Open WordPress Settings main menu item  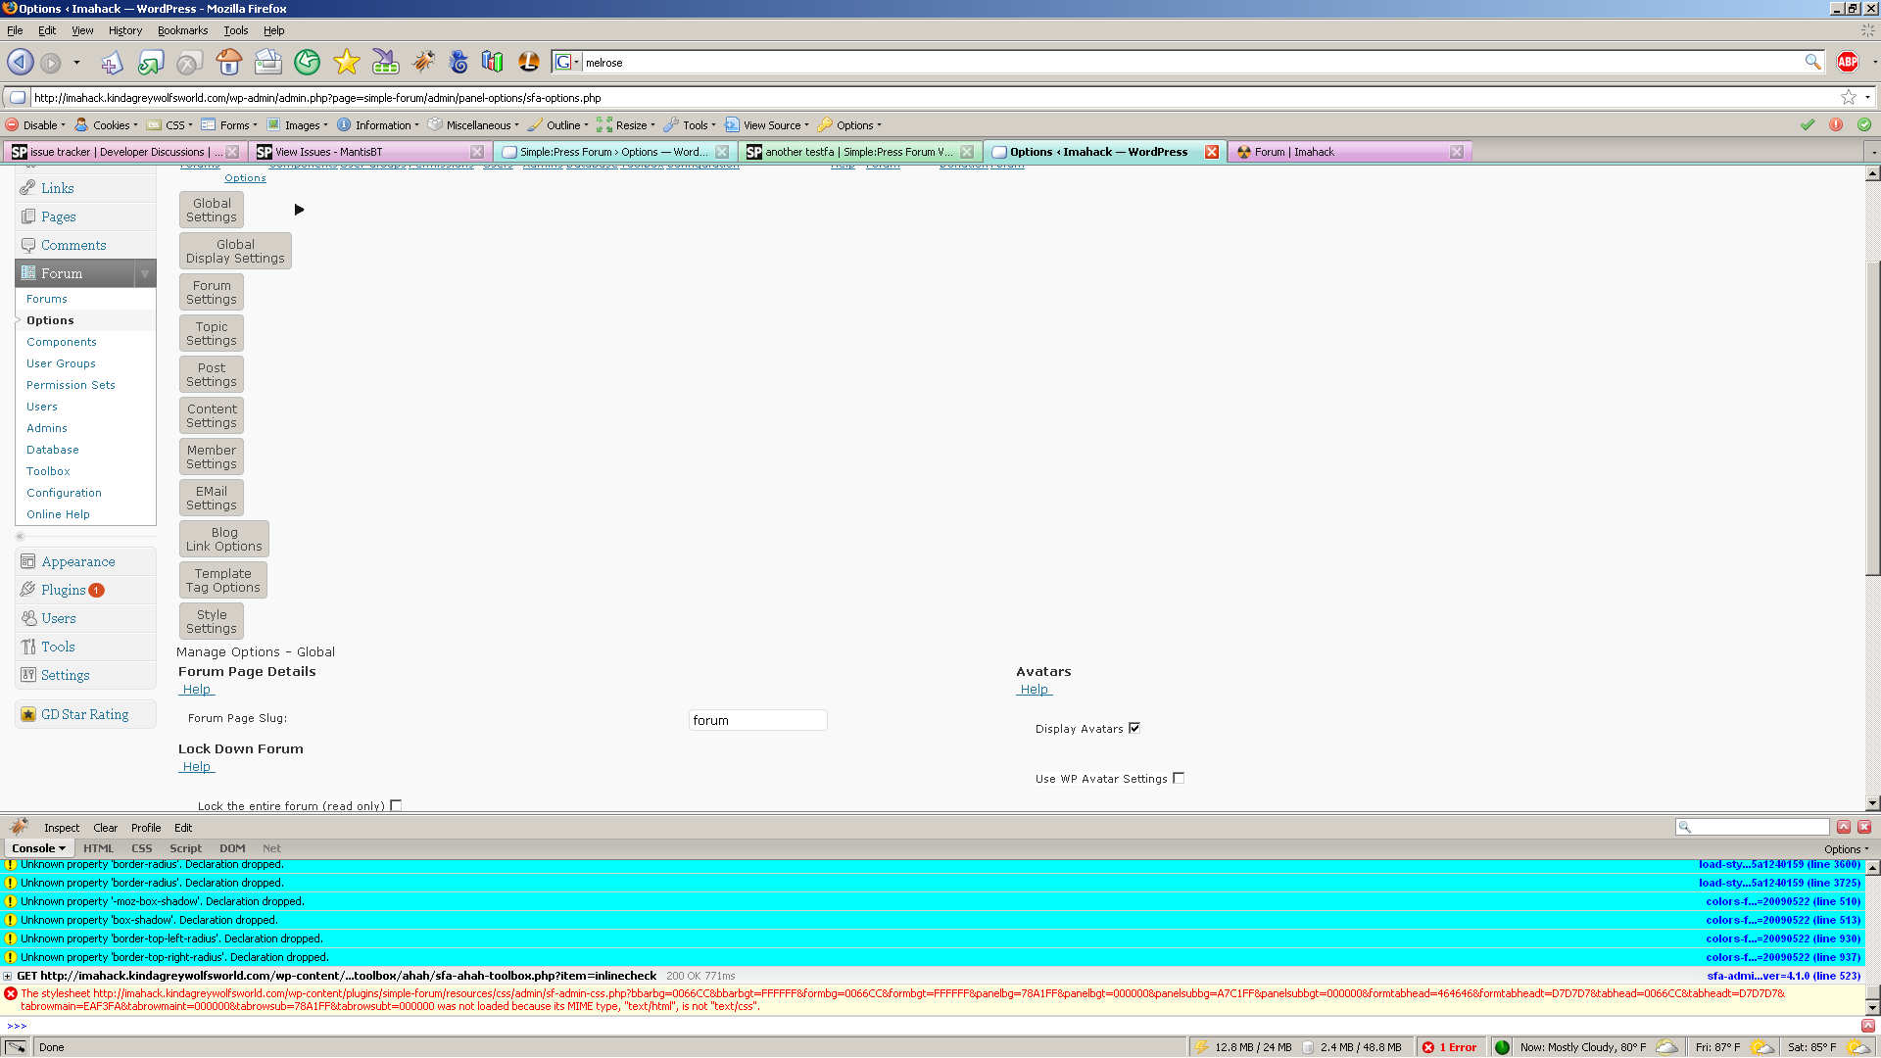pos(65,675)
